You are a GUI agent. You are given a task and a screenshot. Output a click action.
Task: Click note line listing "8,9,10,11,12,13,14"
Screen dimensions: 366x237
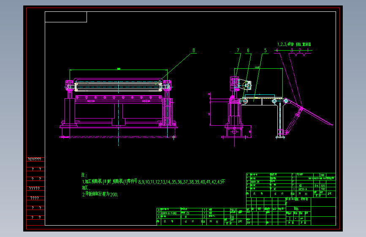point(154,182)
